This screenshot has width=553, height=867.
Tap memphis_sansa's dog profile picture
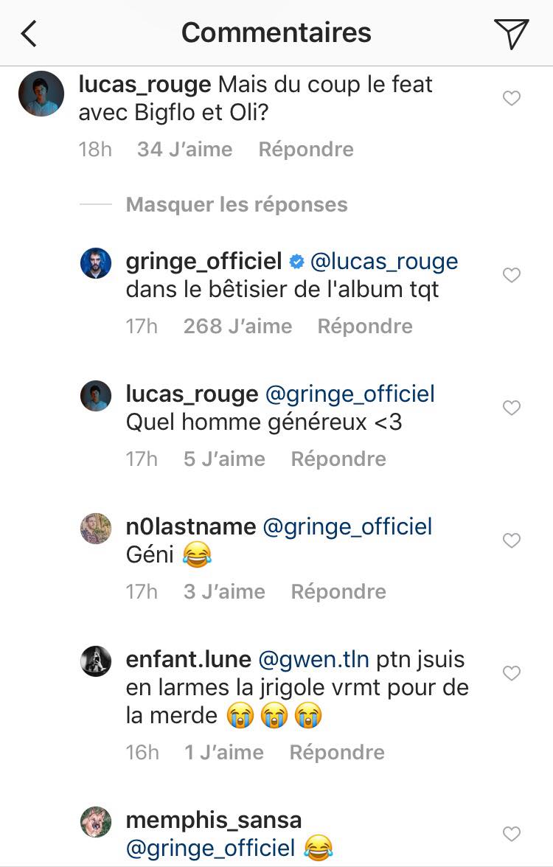[96, 822]
